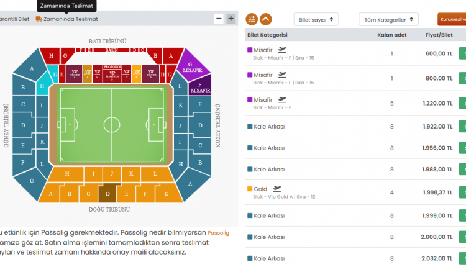
Task: Open the Bilet sayısı dropdown
Action: (316, 20)
